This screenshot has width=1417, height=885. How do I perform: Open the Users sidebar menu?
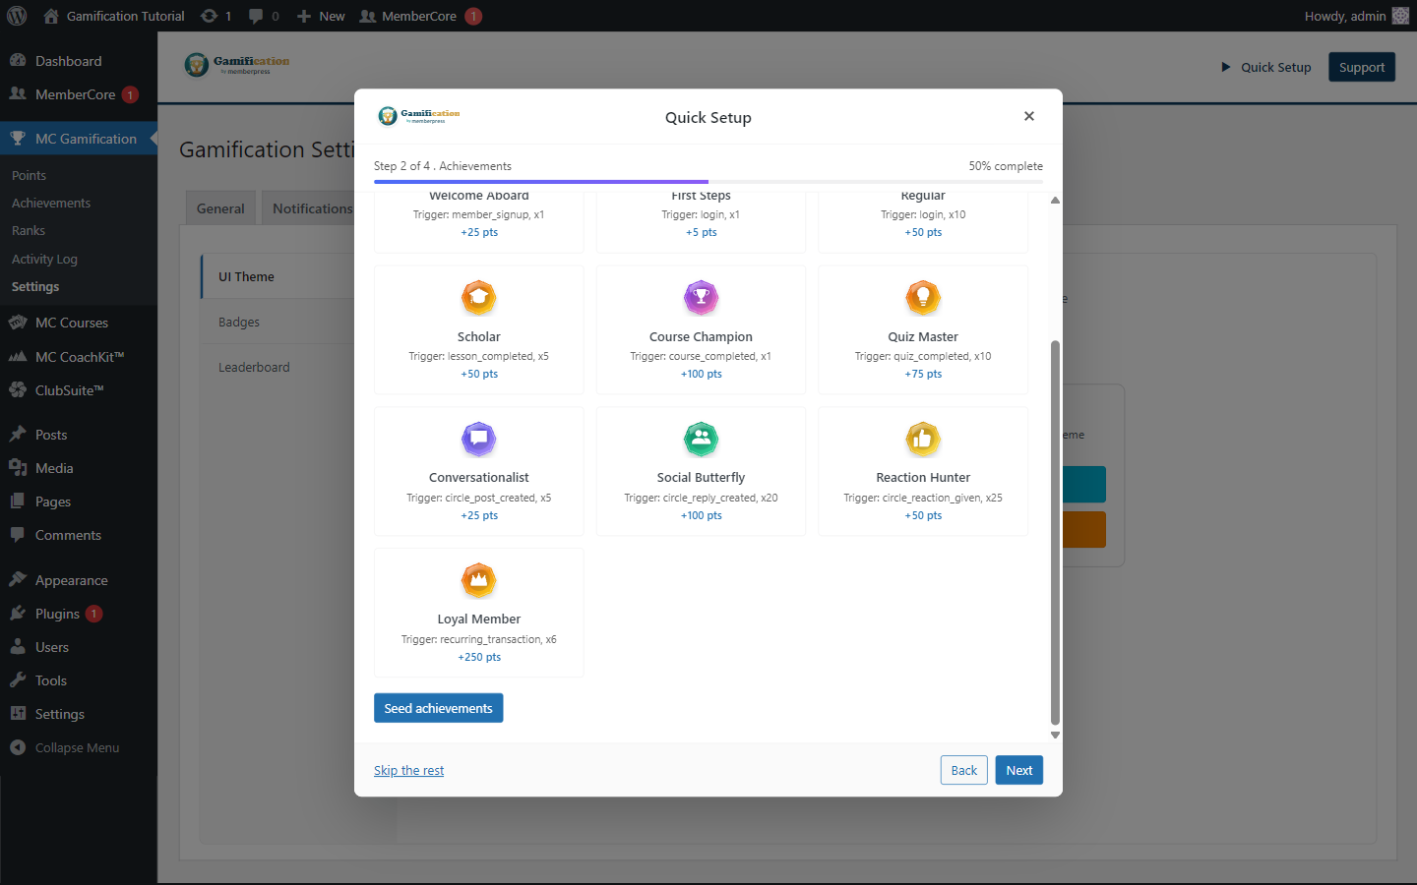pos(79,647)
